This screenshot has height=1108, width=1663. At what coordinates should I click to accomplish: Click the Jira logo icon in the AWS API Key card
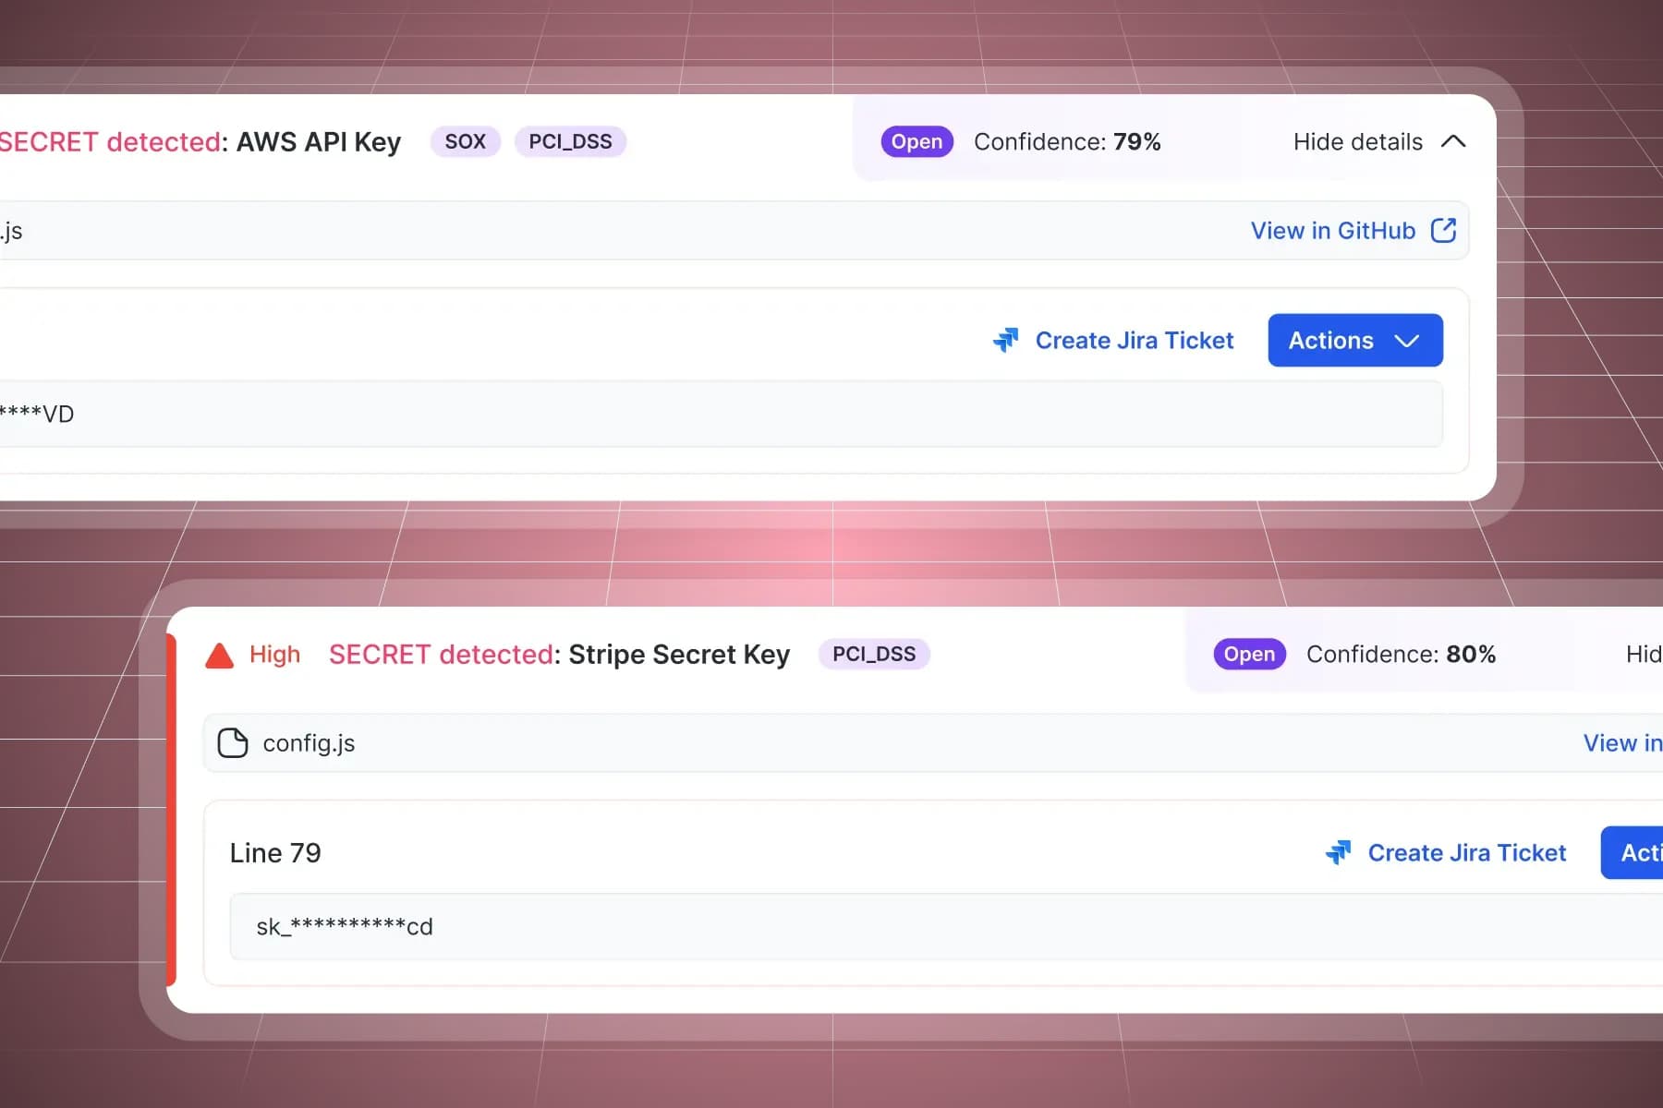pos(1005,340)
